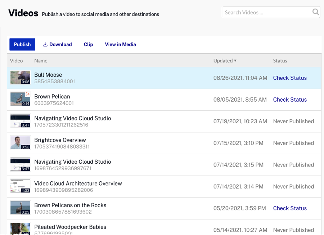Type in the Search Videos field

(x=266, y=12)
